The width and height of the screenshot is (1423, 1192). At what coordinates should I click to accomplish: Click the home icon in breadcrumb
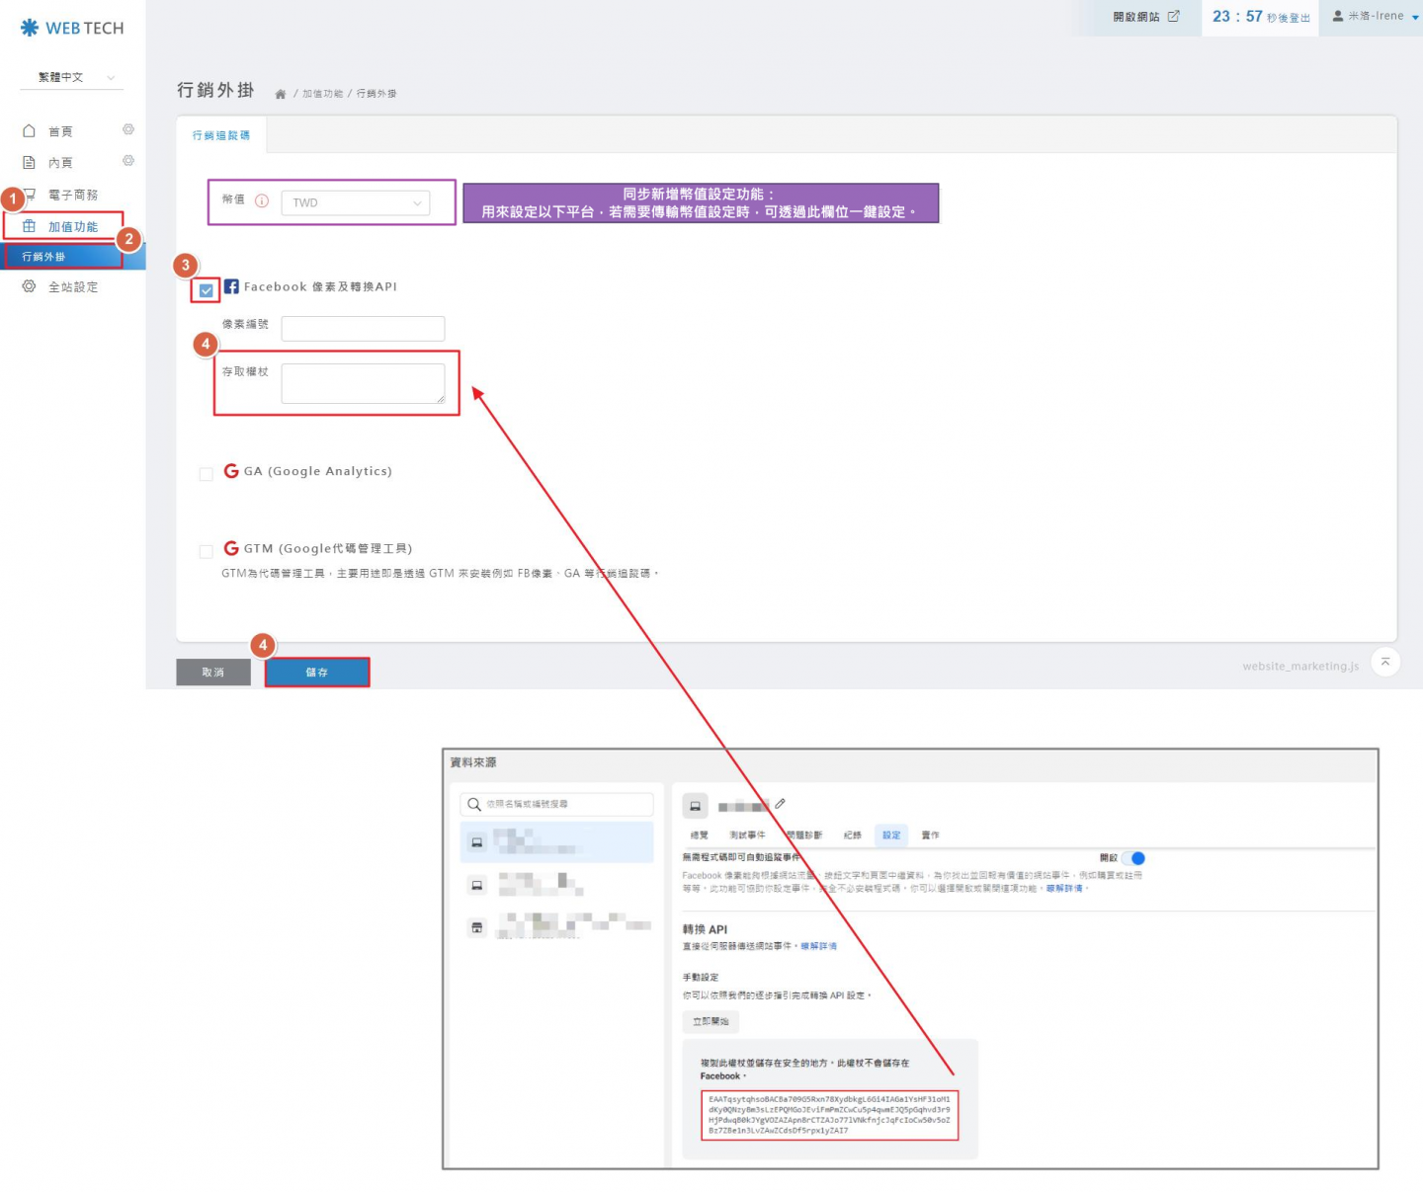pyautogui.click(x=281, y=94)
